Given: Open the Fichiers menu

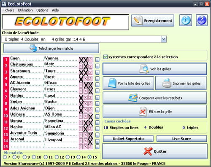Looking at the screenshot, I should tap(8, 10).
